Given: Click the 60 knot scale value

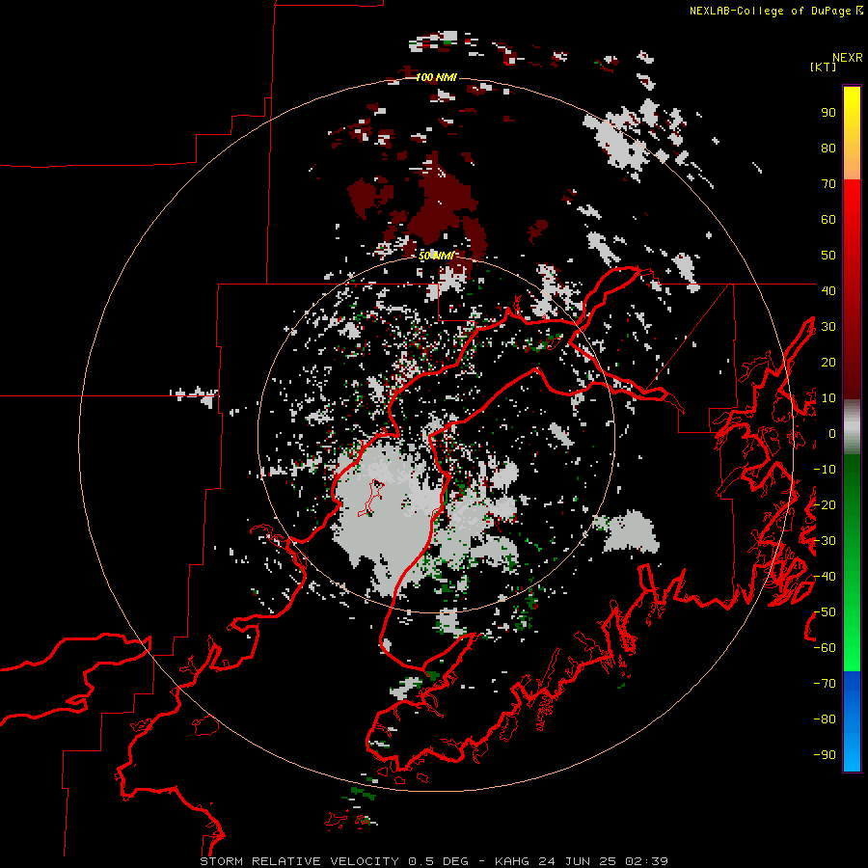Looking at the screenshot, I should click(828, 219).
